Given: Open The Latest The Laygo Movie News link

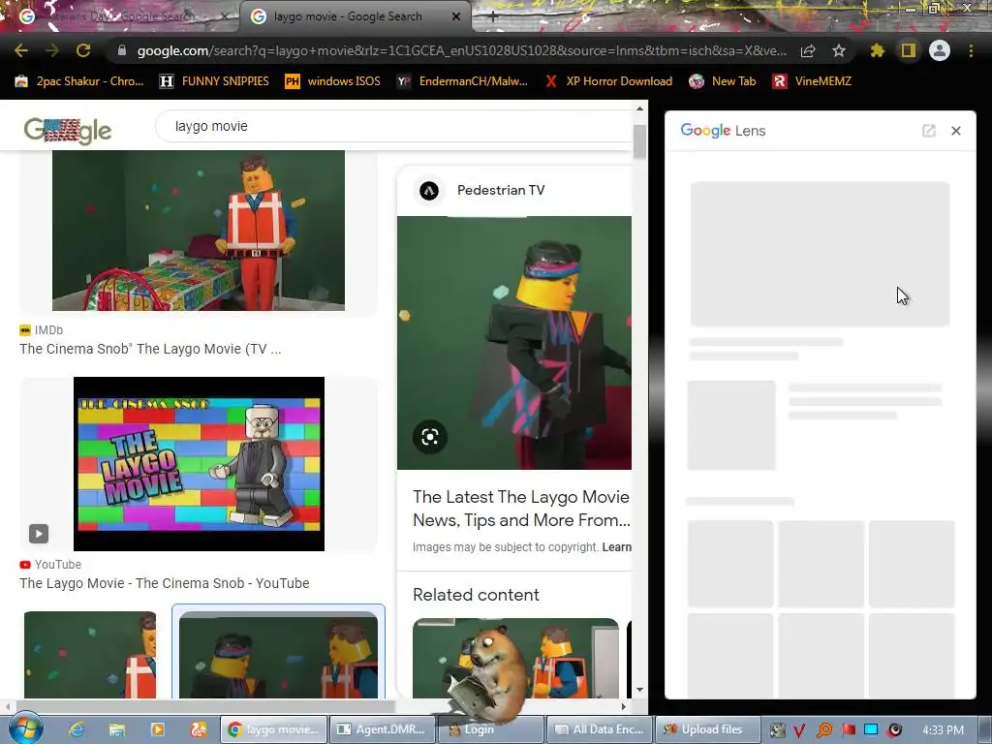Looking at the screenshot, I should click(522, 508).
